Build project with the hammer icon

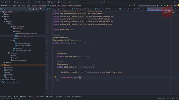pos(135,6)
